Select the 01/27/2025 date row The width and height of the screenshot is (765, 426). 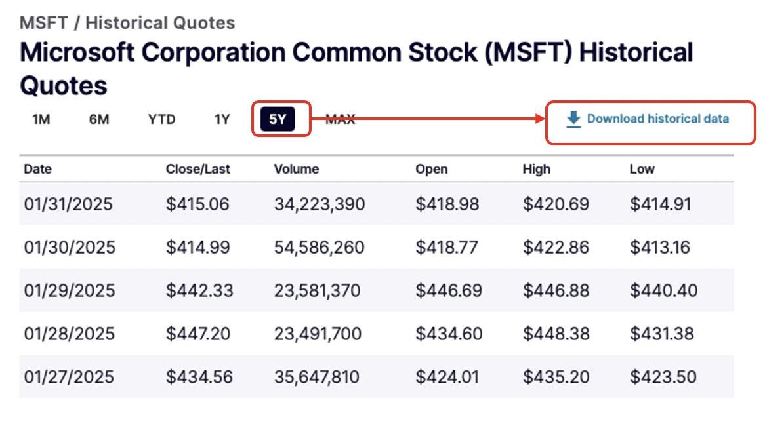(68, 377)
